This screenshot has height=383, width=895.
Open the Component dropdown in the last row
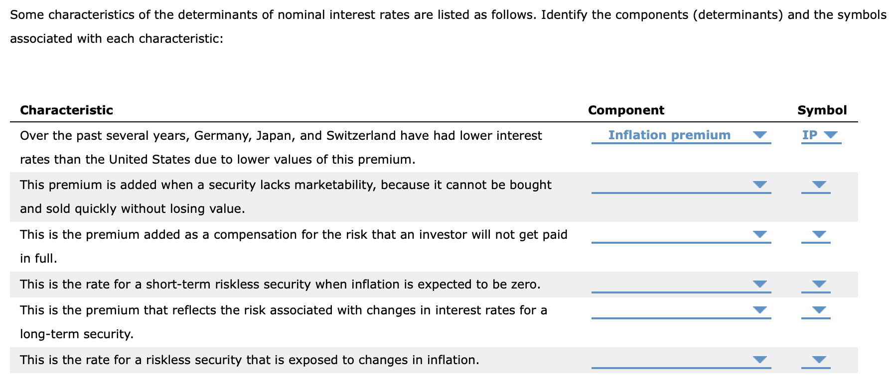point(759,359)
